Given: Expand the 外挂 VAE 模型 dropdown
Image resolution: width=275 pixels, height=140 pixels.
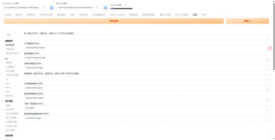Looking at the screenshot, I should click(x=79, y=8).
